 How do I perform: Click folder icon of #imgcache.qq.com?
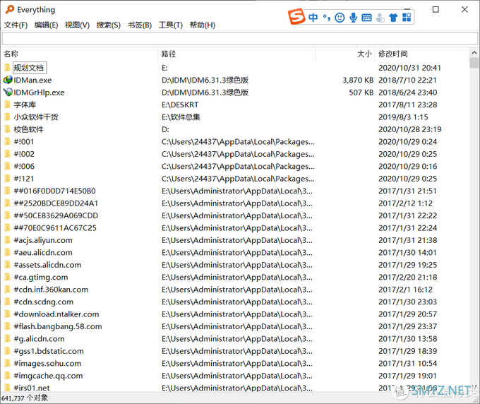click(x=8, y=376)
